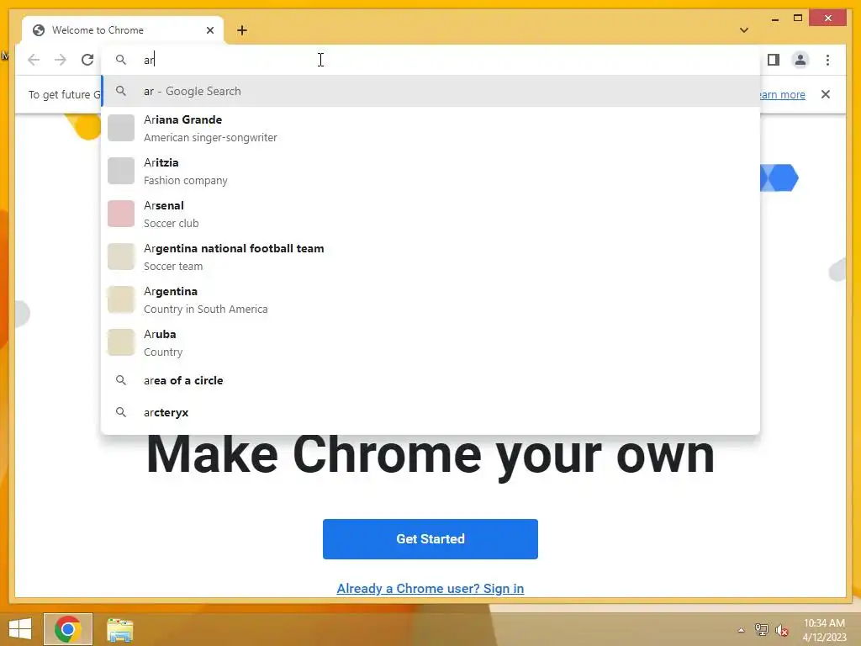Open the Chrome three-dot menu
This screenshot has width=861, height=646.
click(x=827, y=60)
